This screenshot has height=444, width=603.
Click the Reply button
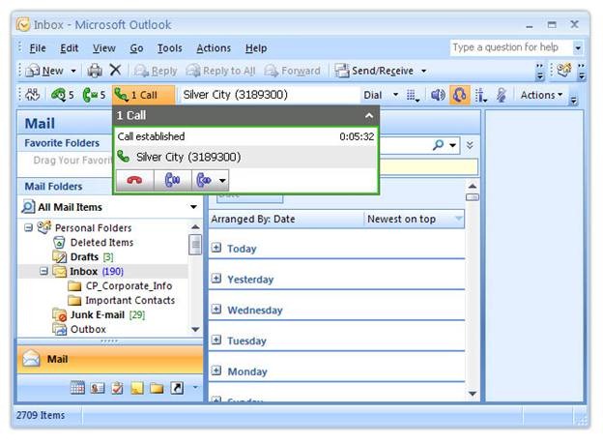click(x=156, y=71)
